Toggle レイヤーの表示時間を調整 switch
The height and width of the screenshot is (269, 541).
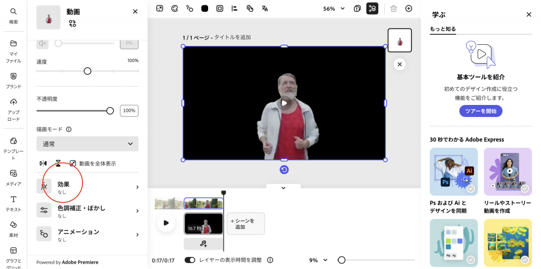click(190, 260)
